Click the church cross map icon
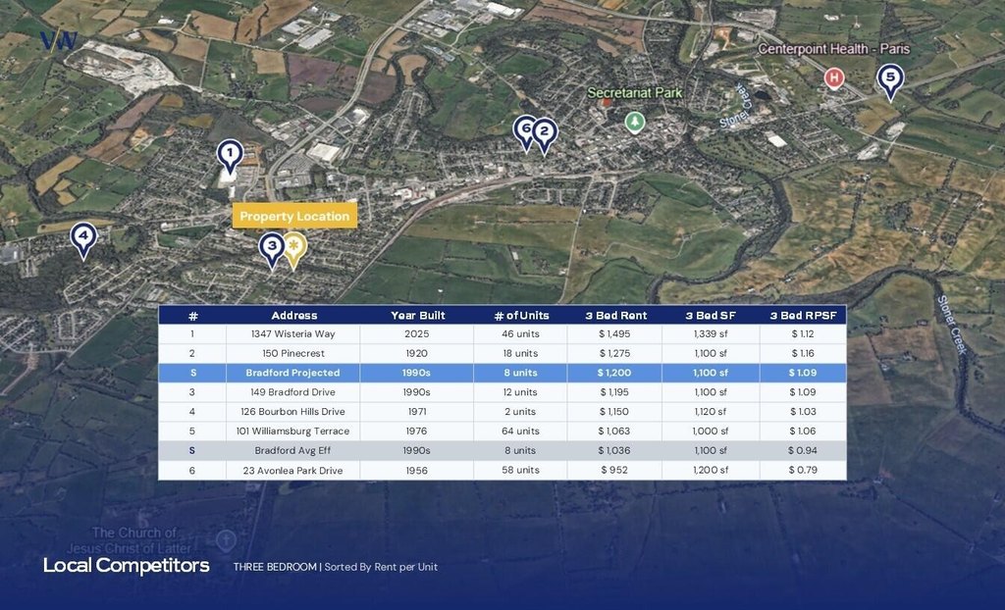 point(226,540)
